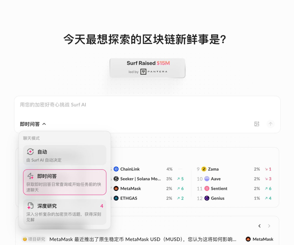Select the 自动 chat mode option
Image resolution: width=294 pixels, height=245 pixels.
tap(65, 155)
